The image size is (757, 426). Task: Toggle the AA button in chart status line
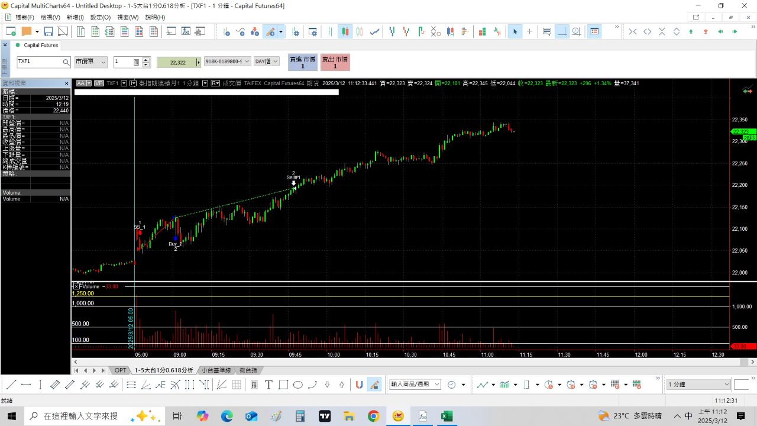coord(81,83)
